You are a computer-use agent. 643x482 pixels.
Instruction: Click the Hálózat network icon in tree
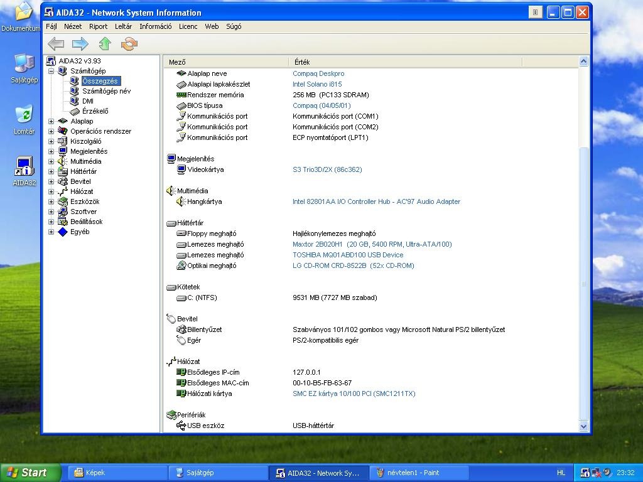[x=62, y=191]
